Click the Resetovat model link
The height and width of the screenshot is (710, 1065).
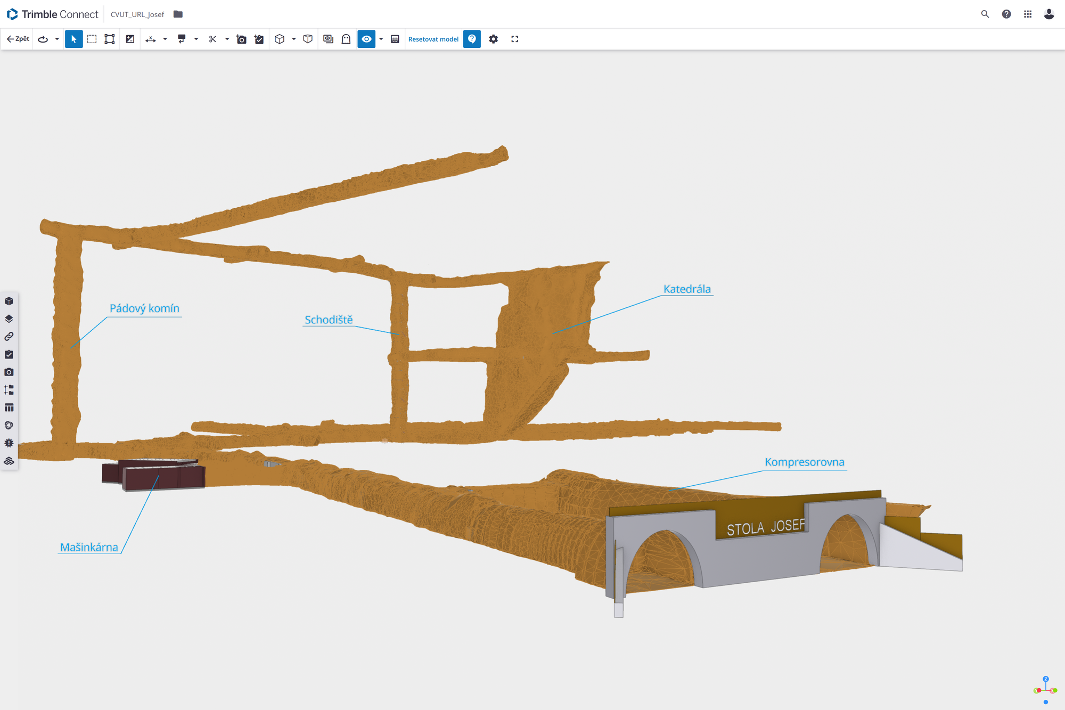click(x=433, y=39)
